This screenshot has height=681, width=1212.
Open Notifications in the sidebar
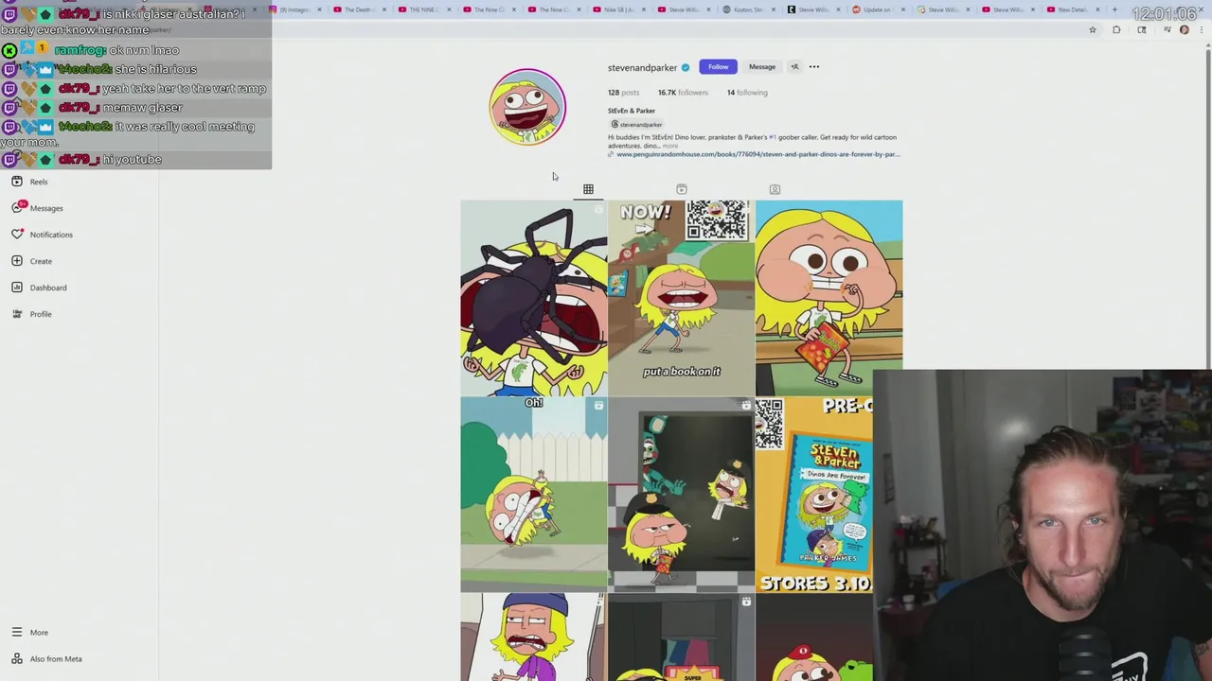43,235
